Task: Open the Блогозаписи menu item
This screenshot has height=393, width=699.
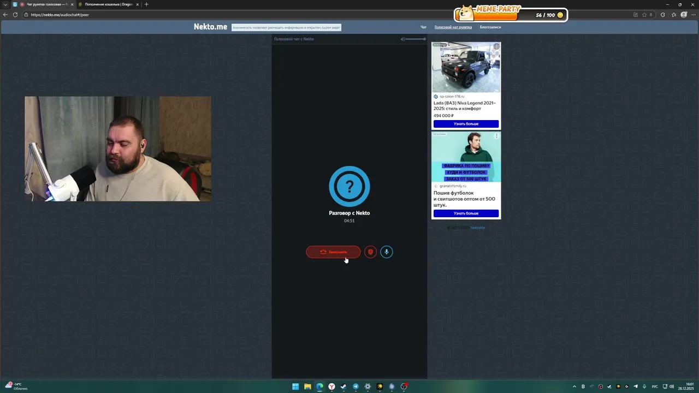Action: 491,27
